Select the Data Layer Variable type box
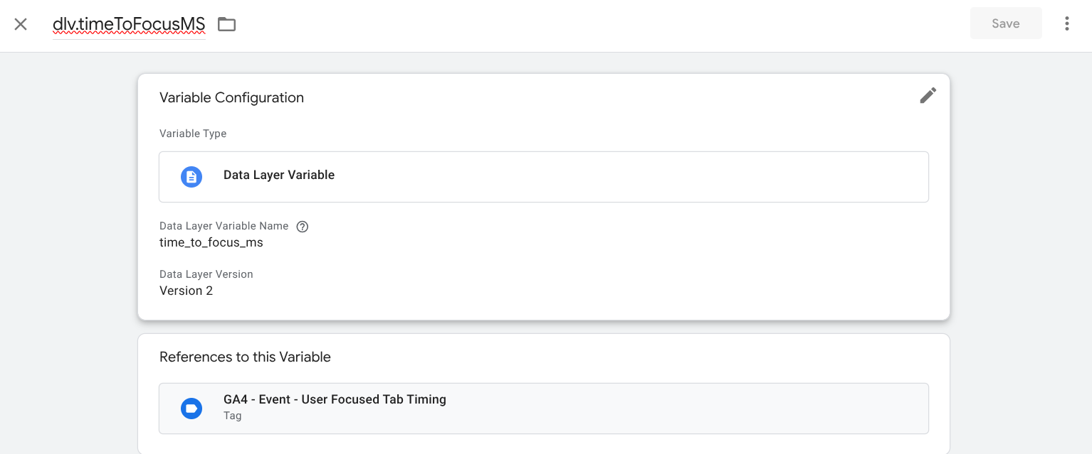 [543, 176]
